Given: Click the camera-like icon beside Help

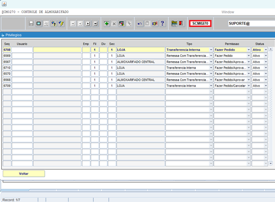Looking at the screenshot, I should [x=155, y=24].
